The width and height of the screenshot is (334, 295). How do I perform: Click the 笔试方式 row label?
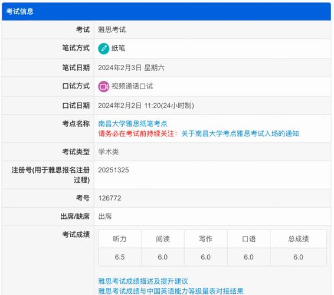[76, 48]
